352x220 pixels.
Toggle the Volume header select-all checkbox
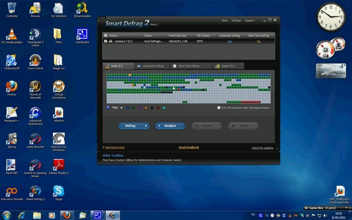[105, 35]
